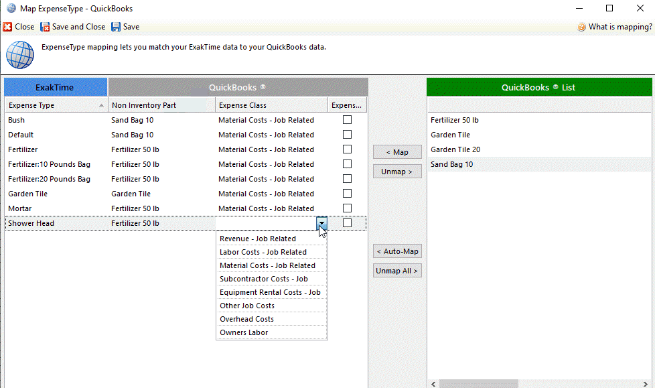Click the truncated Expens... column header
Viewport: 655px width, 388px height.
point(347,105)
